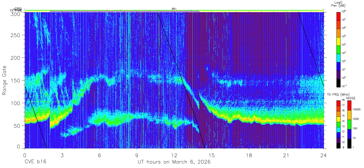Click the green noise strip above the plot
The width and height of the screenshot is (364, 168).
coord(174,11)
